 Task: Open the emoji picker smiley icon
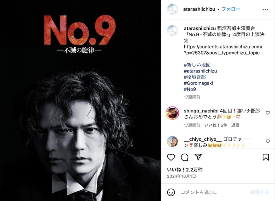click(x=171, y=192)
